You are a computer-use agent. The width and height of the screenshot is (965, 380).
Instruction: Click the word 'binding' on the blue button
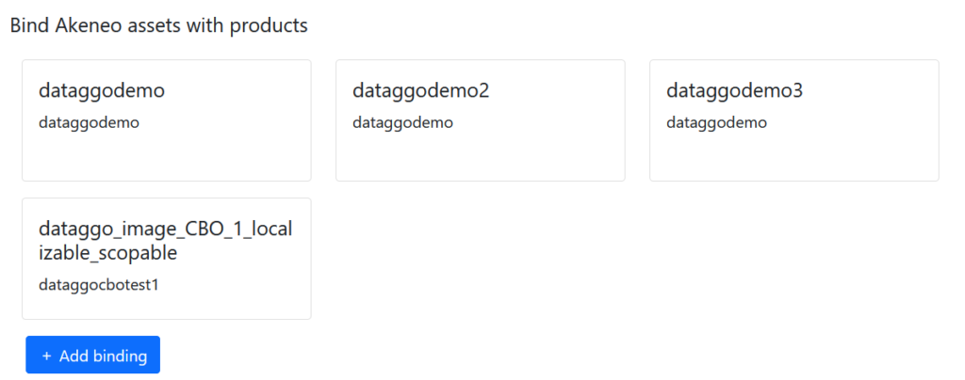[x=119, y=356]
